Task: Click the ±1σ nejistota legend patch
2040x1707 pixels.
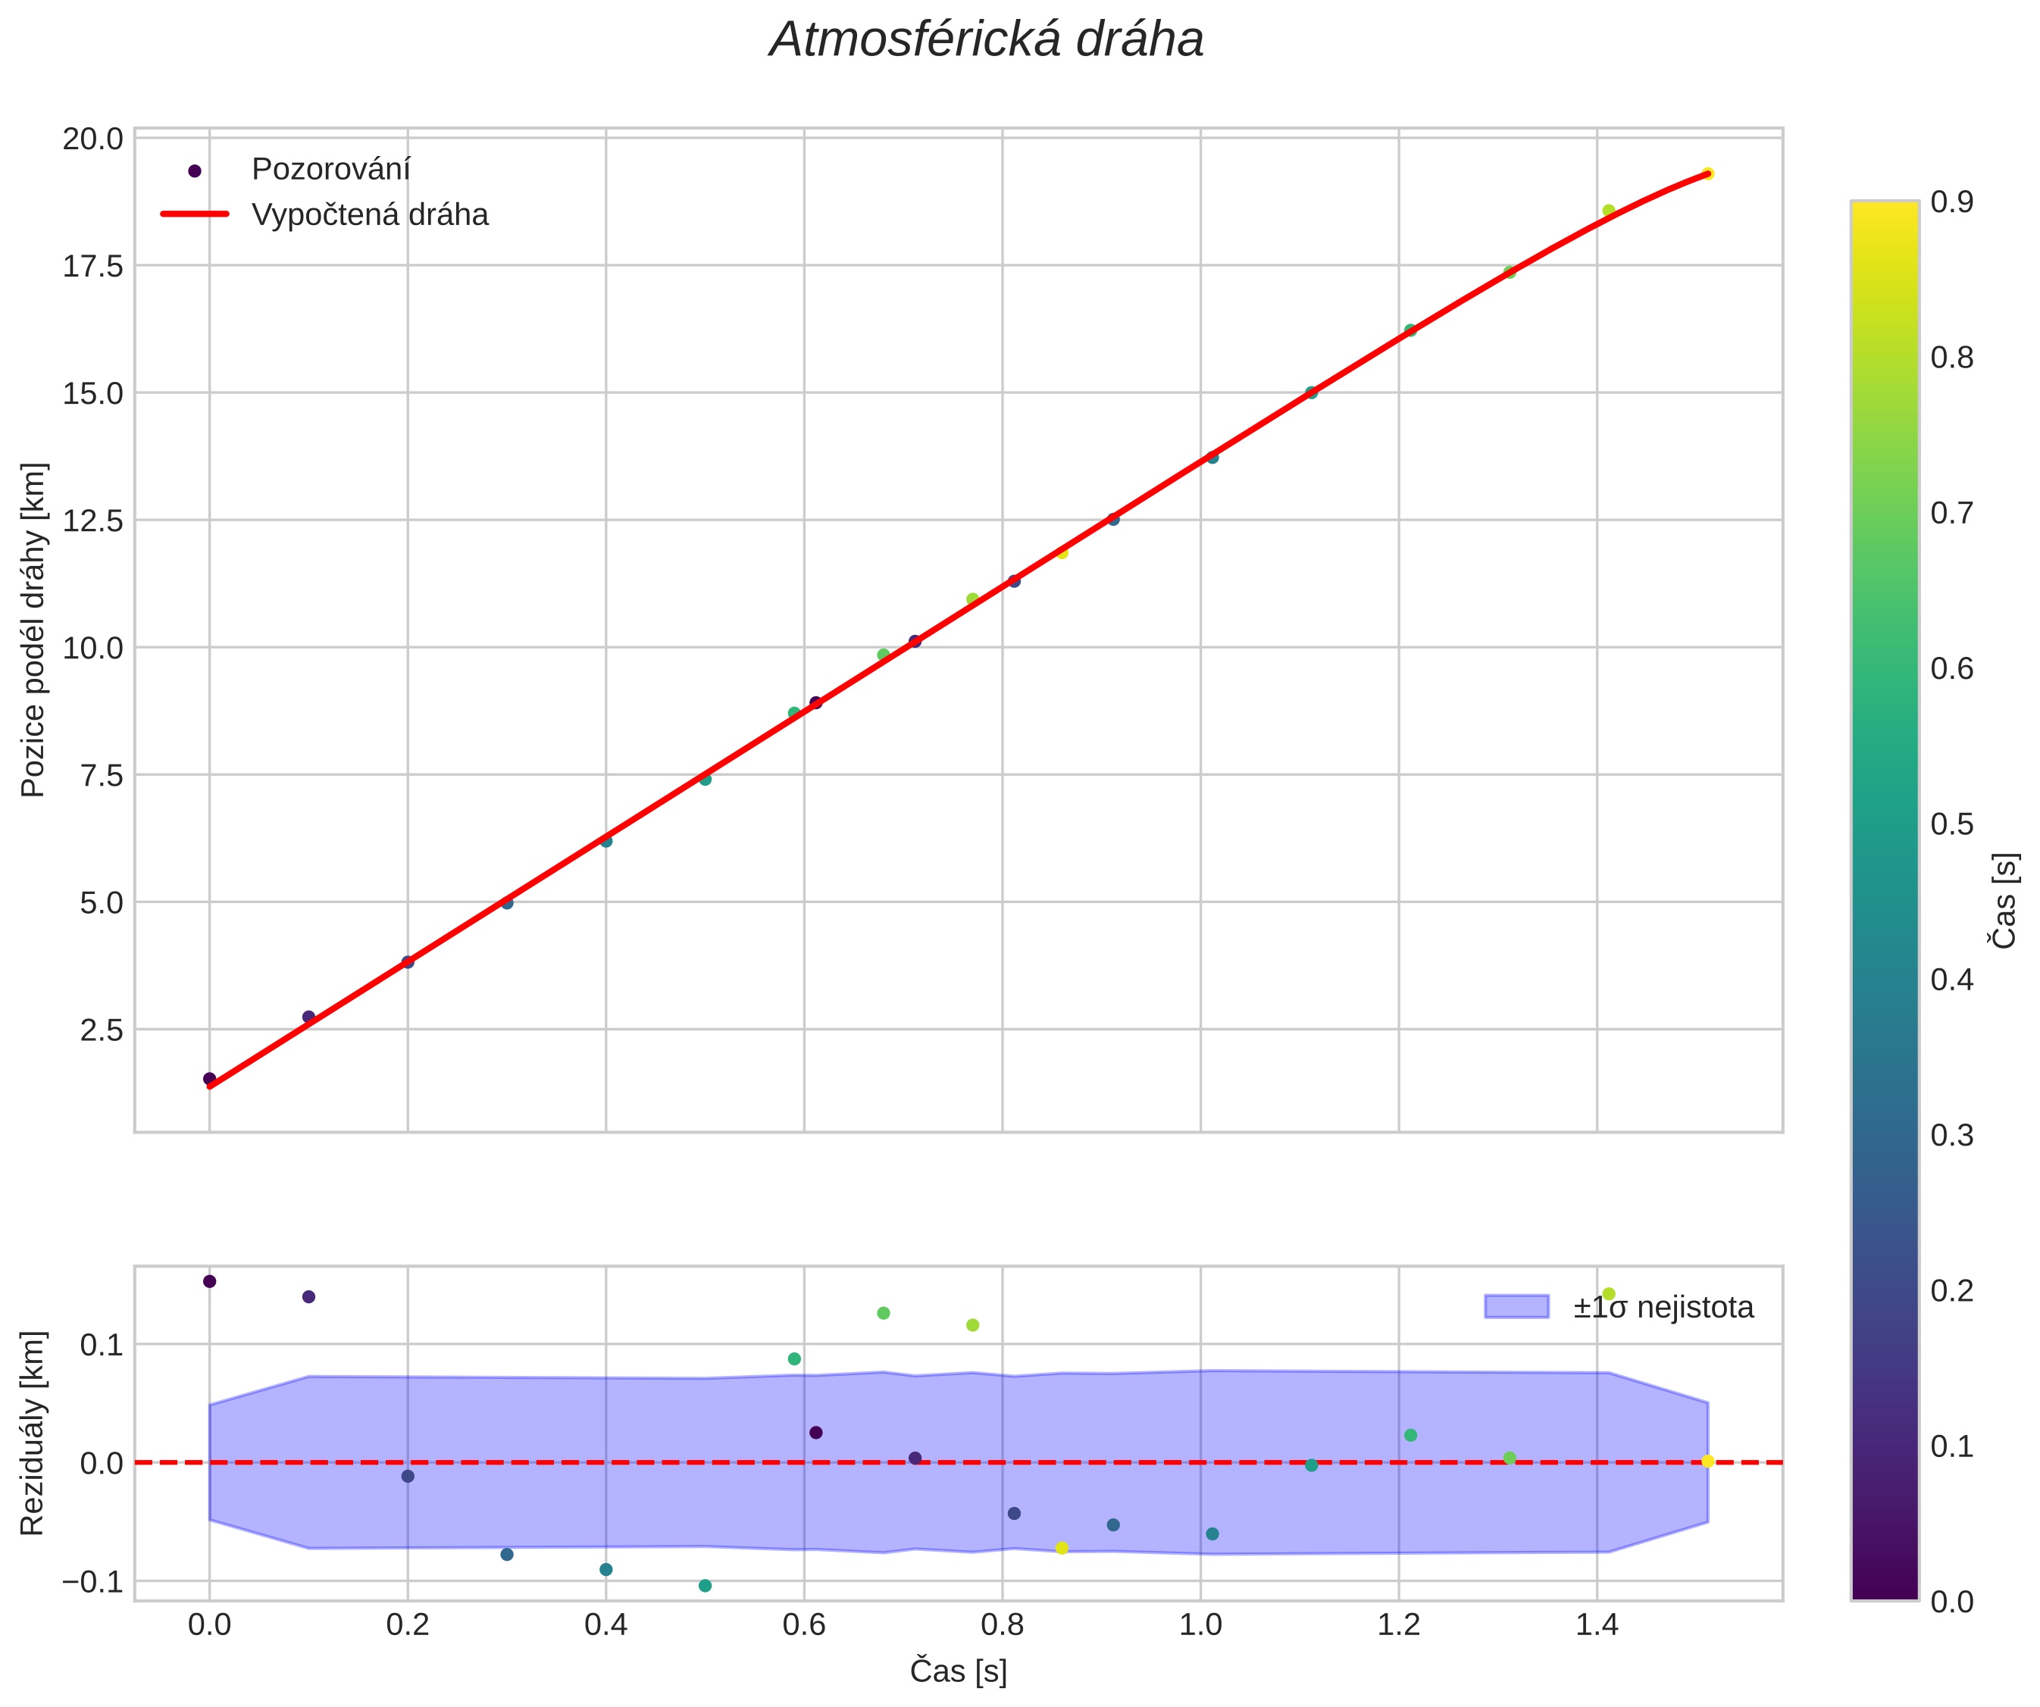Action: pos(1516,1307)
